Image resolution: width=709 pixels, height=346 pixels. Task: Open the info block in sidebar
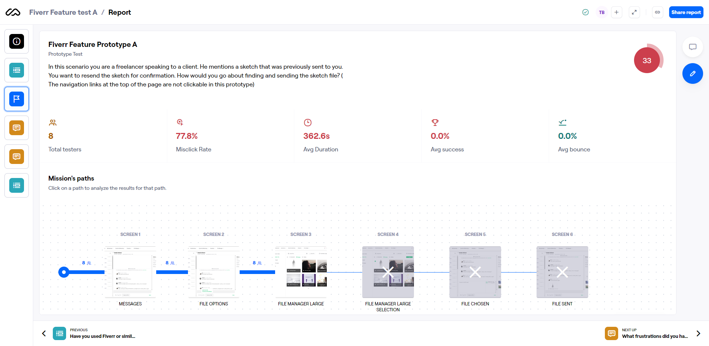click(17, 41)
